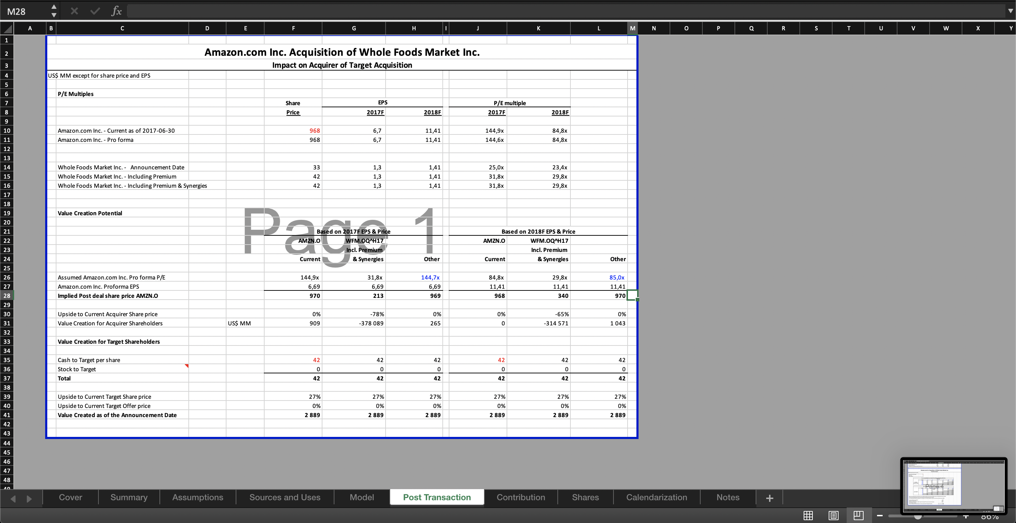This screenshot has height=523, width=1016.
Task: Select the selected cell M28
Action: 632,295
